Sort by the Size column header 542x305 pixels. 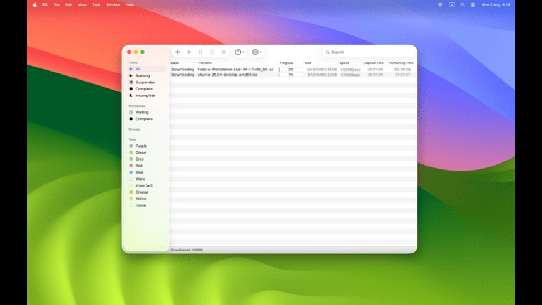click(x=321, y=63)
